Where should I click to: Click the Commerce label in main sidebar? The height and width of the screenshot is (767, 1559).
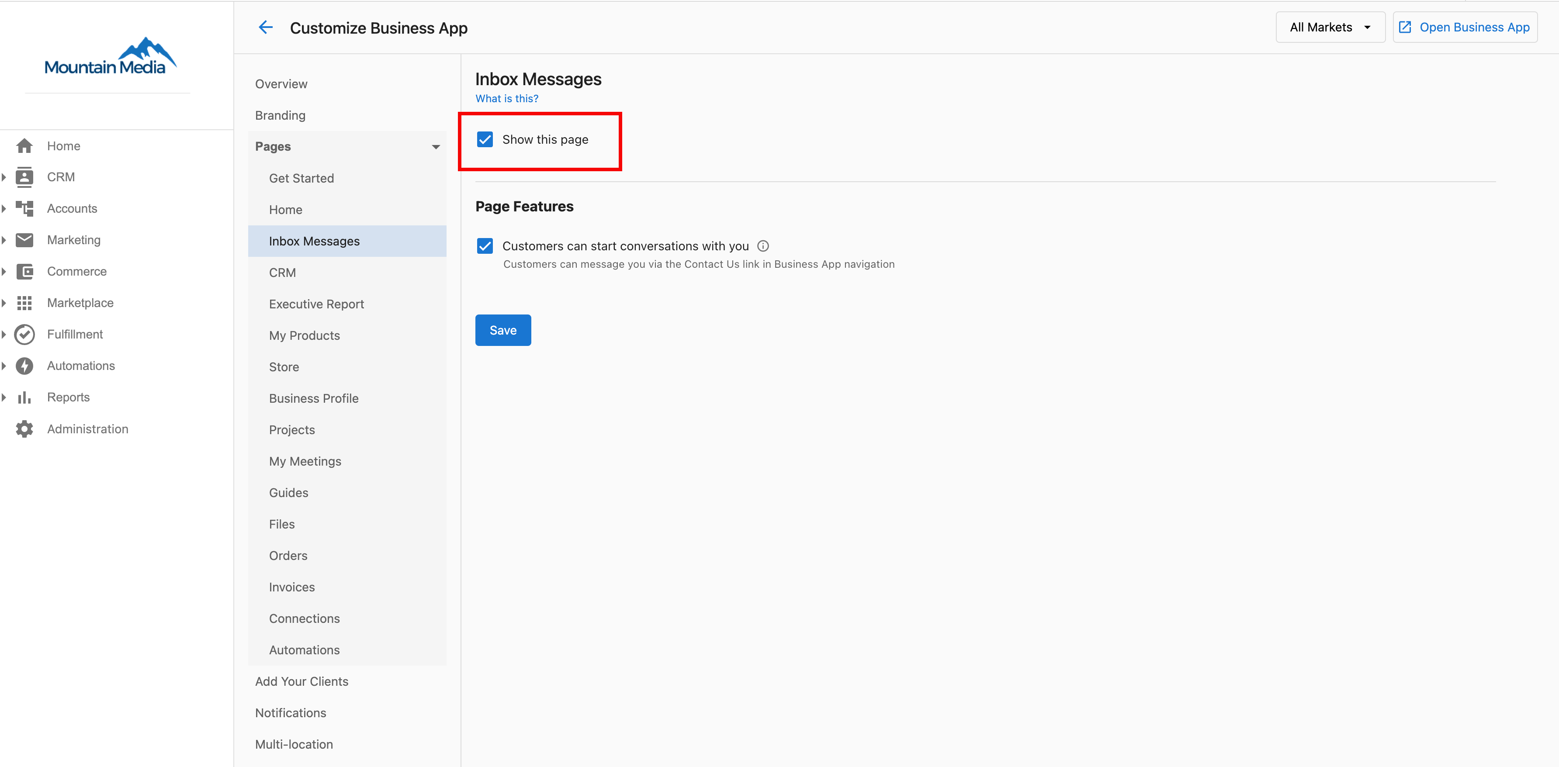(77, 272)
